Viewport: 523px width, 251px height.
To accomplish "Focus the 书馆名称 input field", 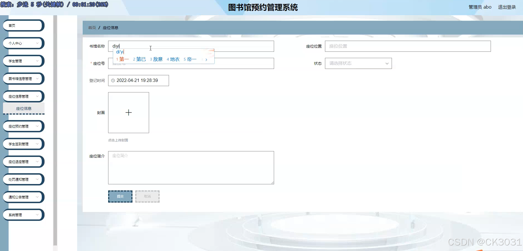I will coord(191,46).
